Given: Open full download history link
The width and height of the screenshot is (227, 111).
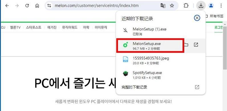Looking at the screenshot, I should click(x=134, y=87).
